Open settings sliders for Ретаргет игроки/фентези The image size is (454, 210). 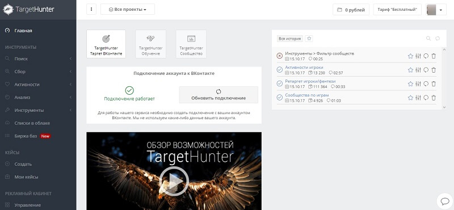pos(418,83)
